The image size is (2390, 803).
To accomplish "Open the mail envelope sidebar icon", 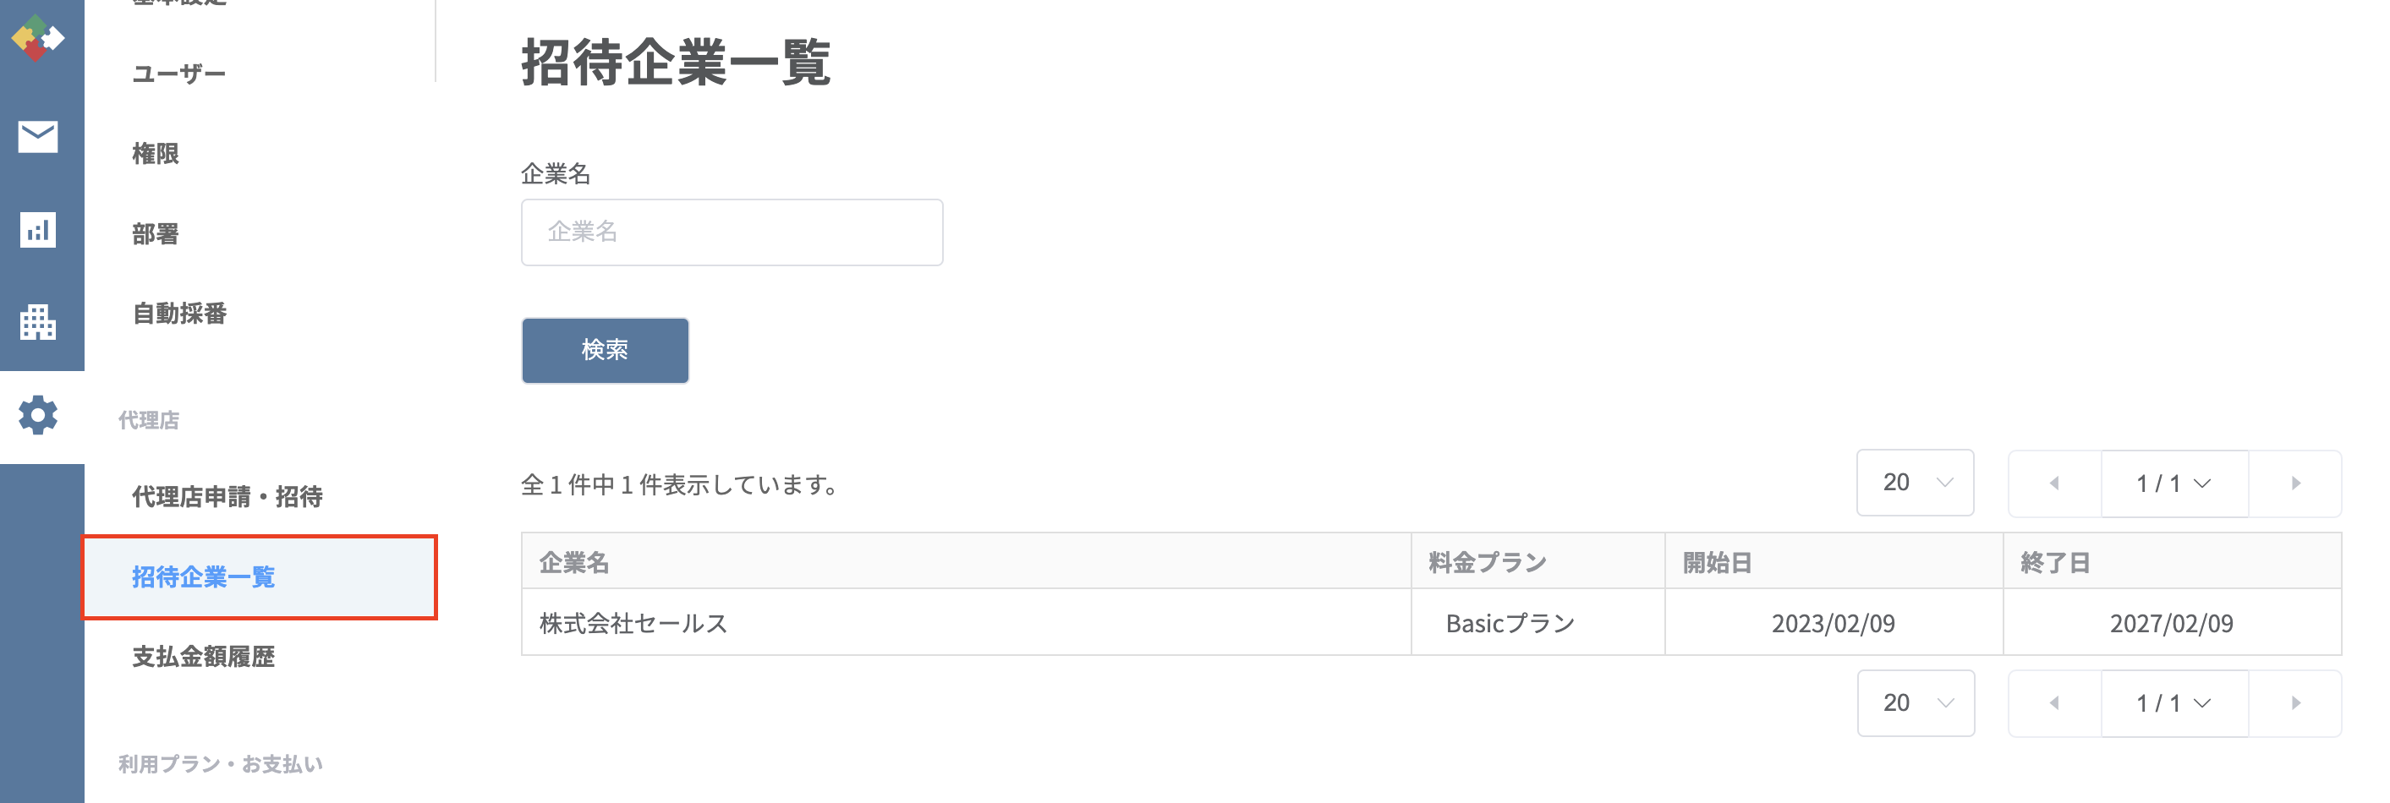I will pos(38,136).
